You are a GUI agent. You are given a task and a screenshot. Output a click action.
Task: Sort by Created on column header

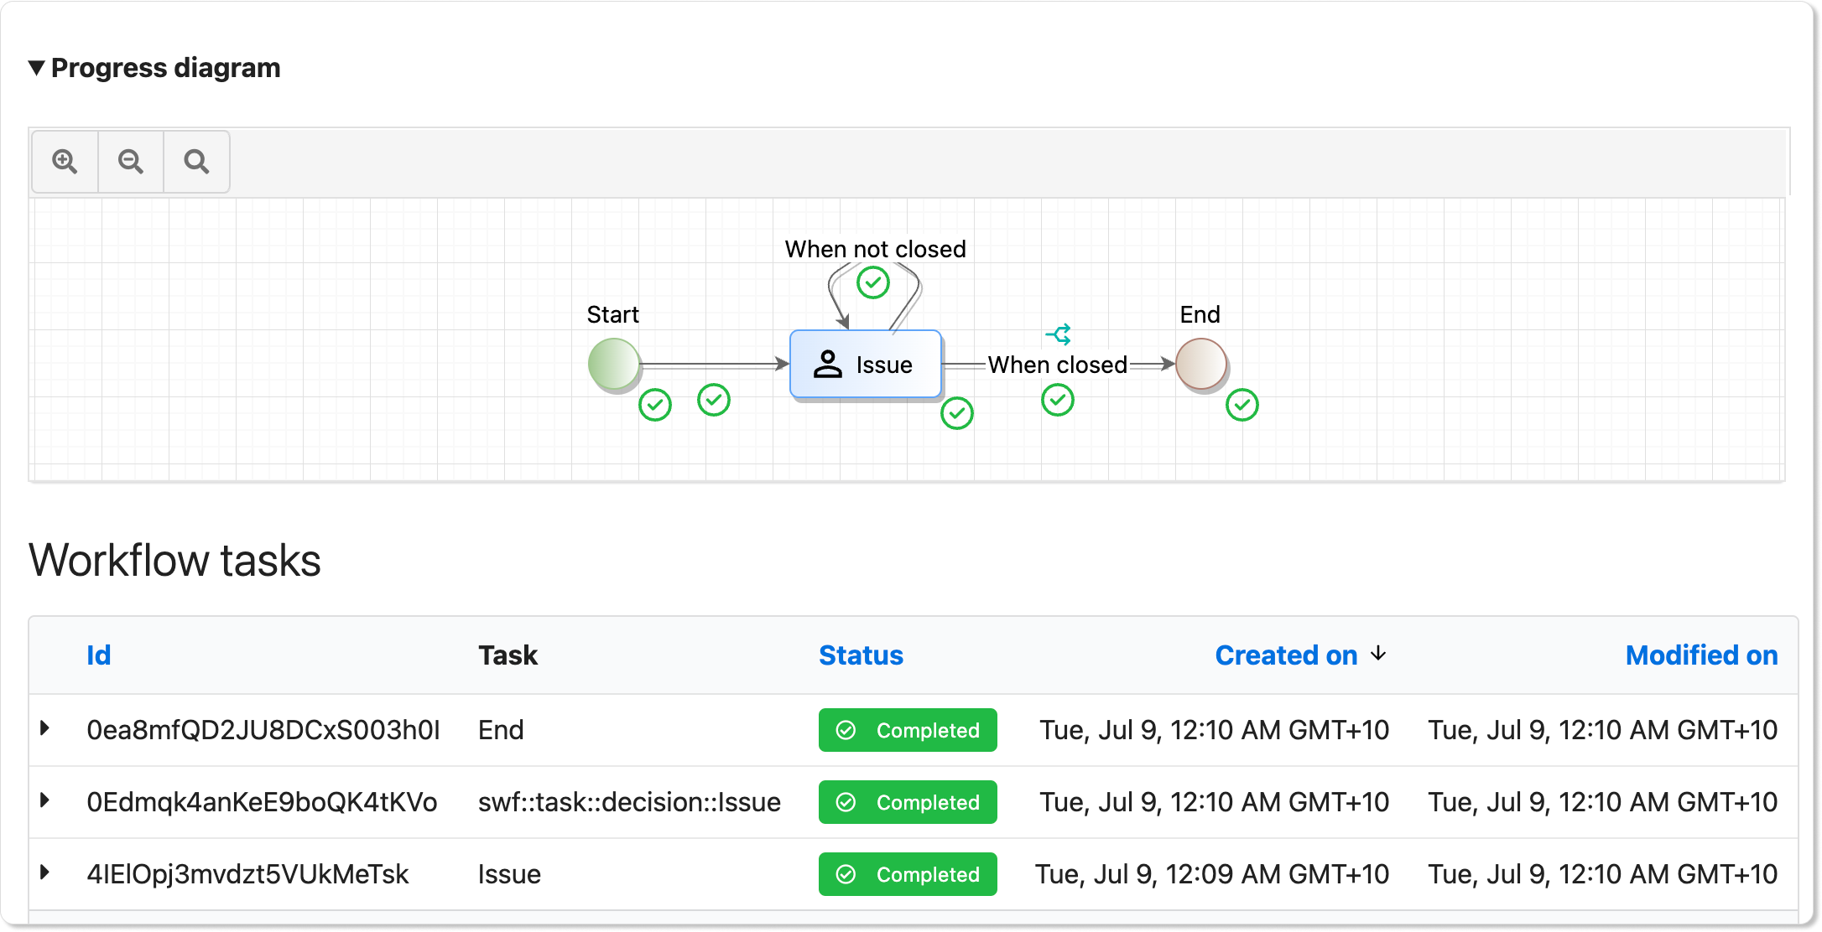(1286, 655)
